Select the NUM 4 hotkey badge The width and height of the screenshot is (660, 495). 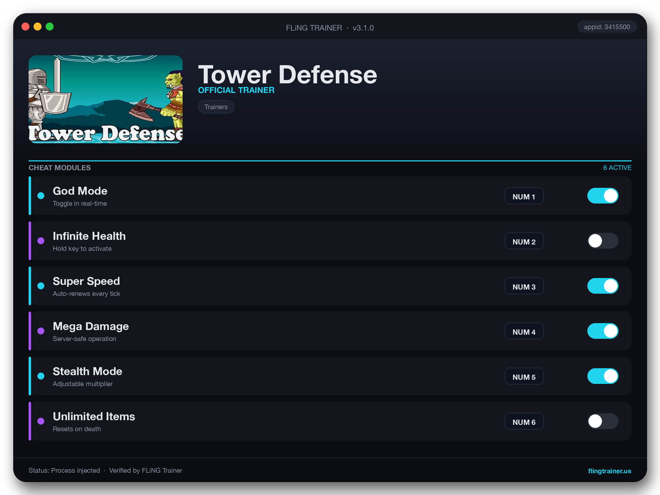pyautogui.click(x=524, y=331)
